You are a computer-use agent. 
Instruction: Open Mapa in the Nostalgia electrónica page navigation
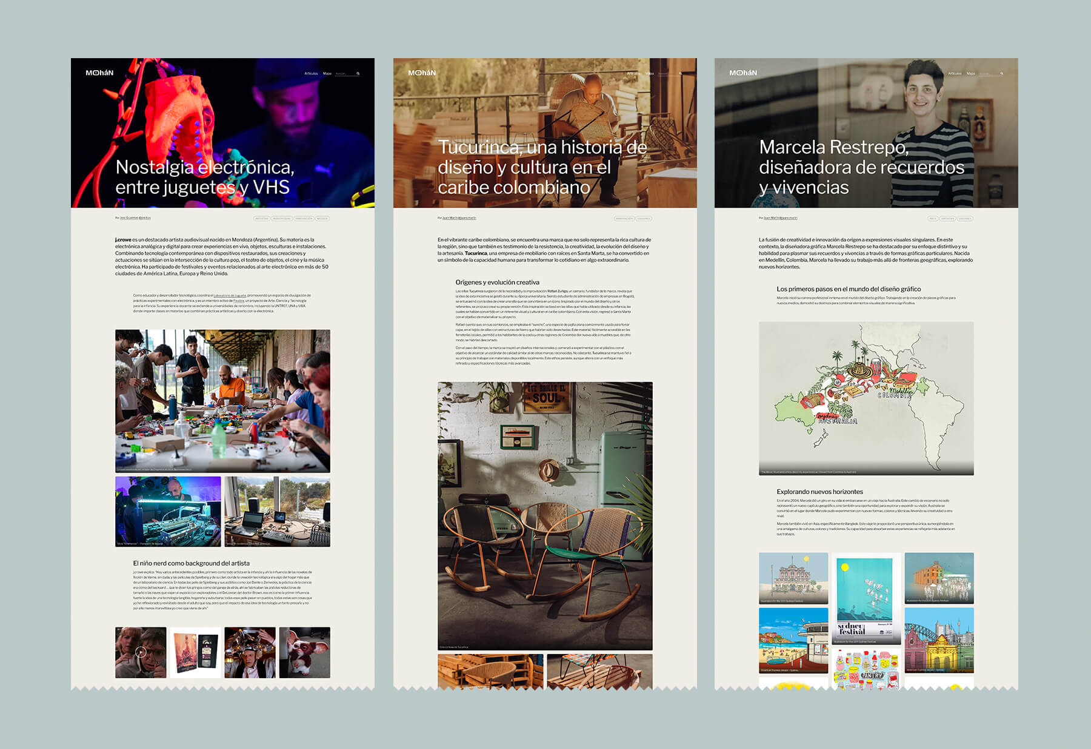[327, 74]
